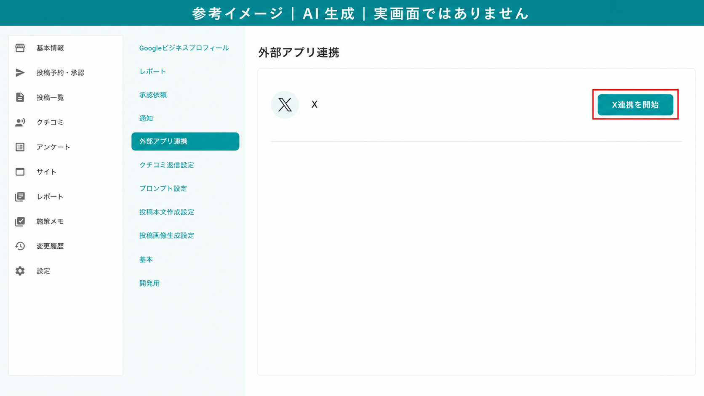Click the list icon for アンケート
This screenshot has height=396, width=704.
click(x=20, y=147)
